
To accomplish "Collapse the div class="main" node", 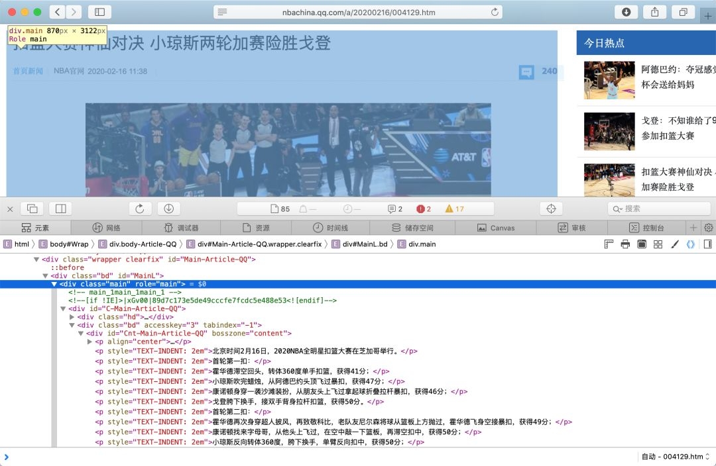I will (54, 284).
